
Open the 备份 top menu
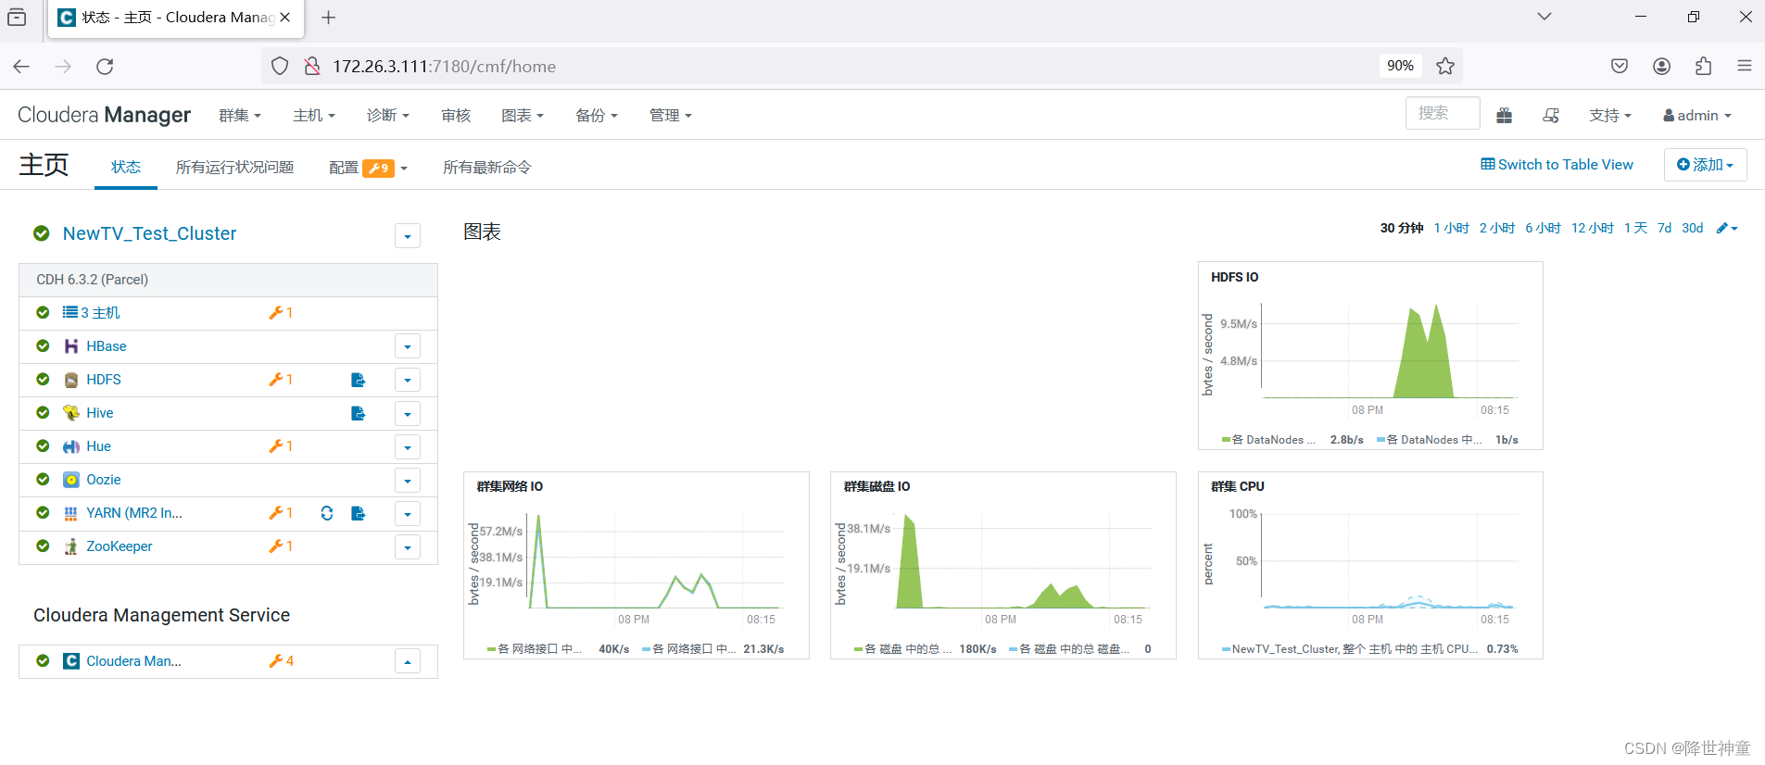pos(597,116)
